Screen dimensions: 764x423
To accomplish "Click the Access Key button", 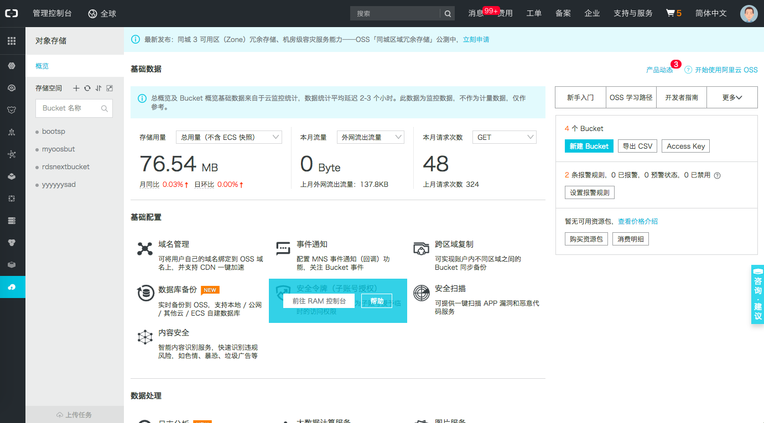I will tap(685, 146).
